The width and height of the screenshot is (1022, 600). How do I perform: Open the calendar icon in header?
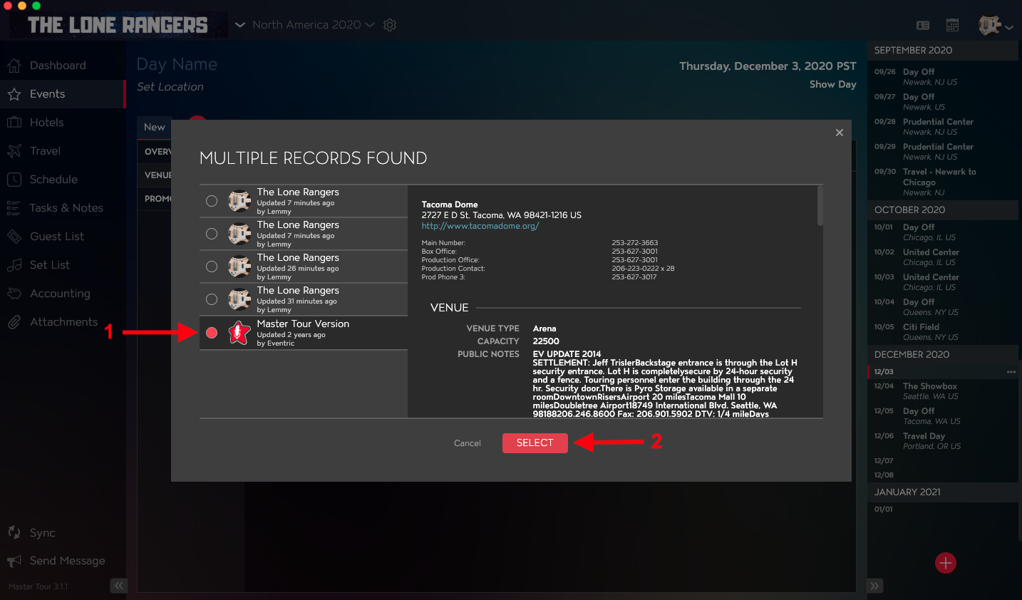[952, 25]
